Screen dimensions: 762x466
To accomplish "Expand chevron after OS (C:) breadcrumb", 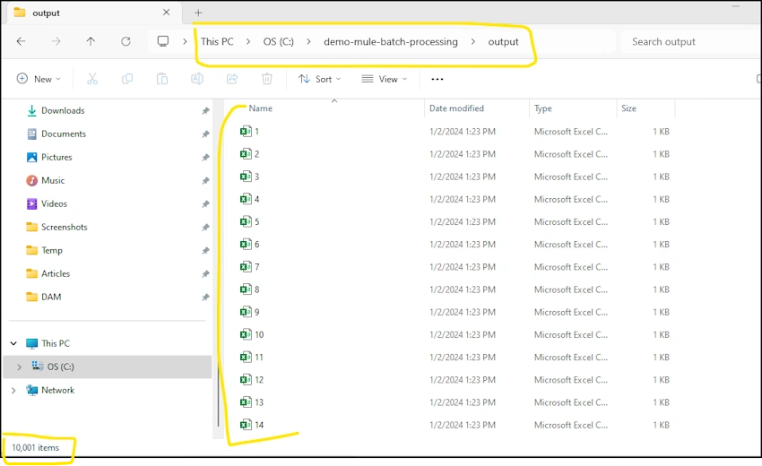I will [308, 42].
